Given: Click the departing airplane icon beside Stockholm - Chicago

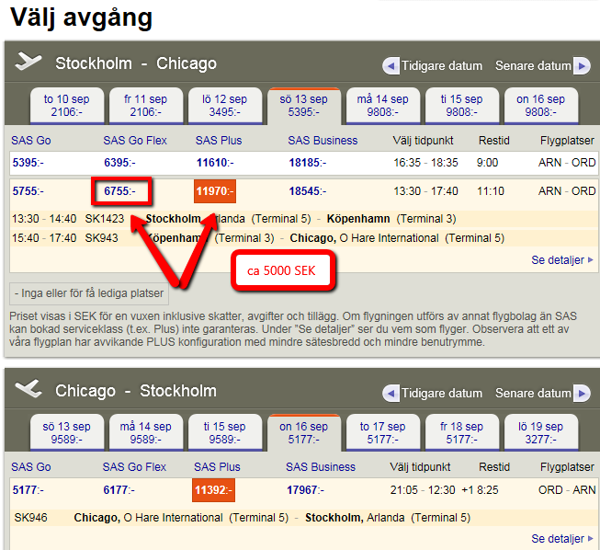Looking at the screenshot, I should 29,63.
